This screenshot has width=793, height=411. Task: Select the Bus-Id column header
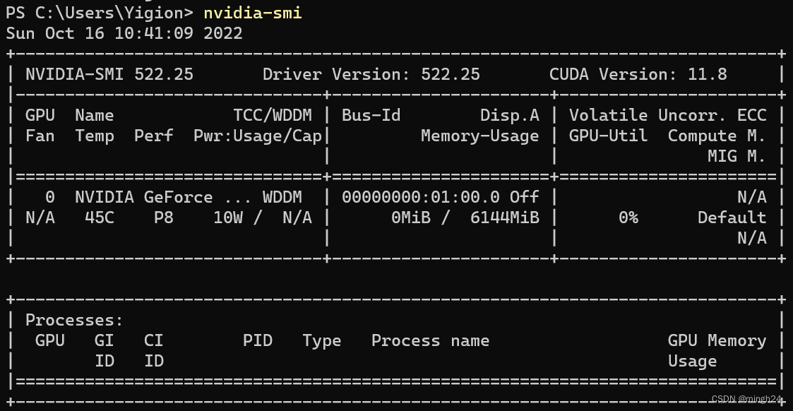[371, 115]
